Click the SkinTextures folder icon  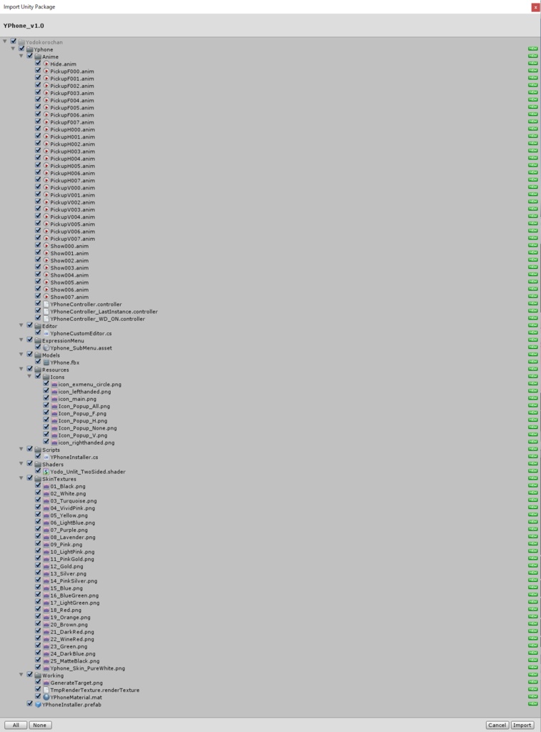(x=39, y=479)
